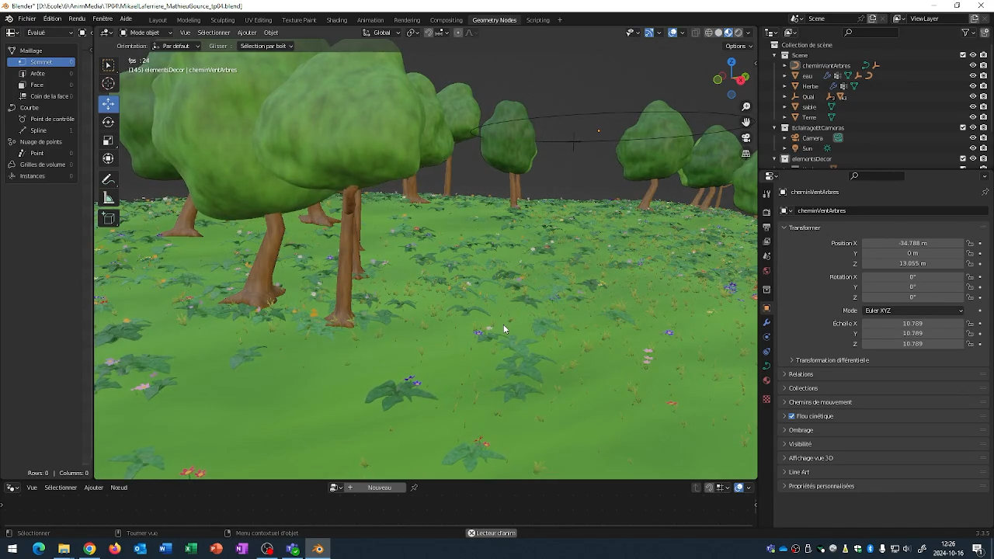Click the Nouveau button in node editor

(379, 488)
